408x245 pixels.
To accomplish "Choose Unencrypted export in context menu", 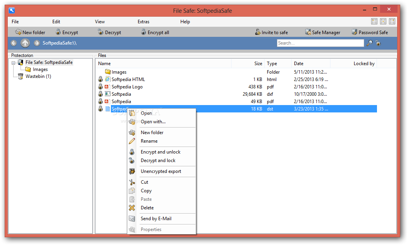I will click(x=162, y=171).
